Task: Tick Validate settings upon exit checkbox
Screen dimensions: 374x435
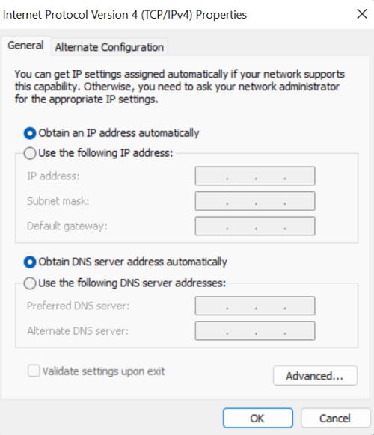Action: [x=34, y=371]
